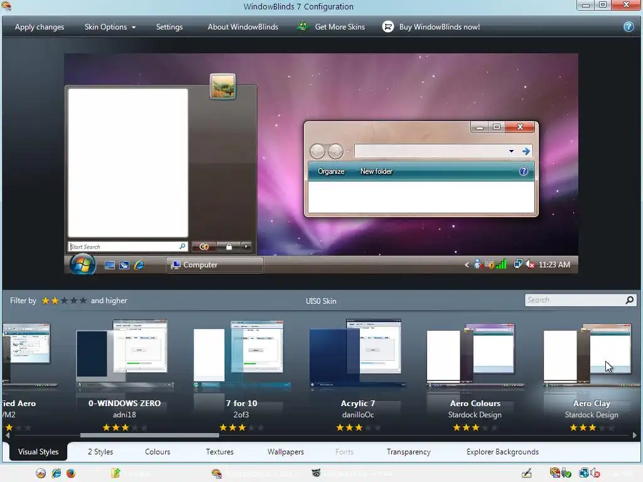This screenshot has height=482, width=643.
Task: Click the power button in the preview start menu
Action: (204, 247)
